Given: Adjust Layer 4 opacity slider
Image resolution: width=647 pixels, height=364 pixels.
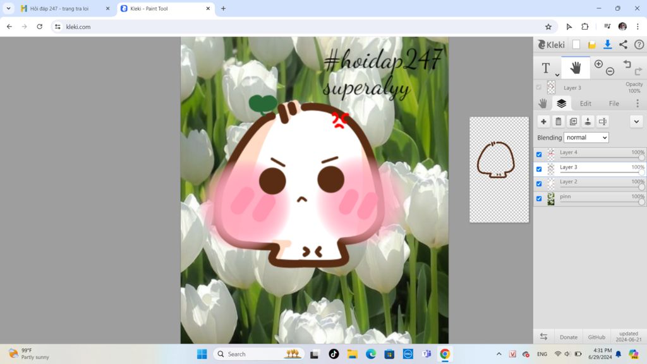Looking at the screenshot, I should tap(642, 157).
